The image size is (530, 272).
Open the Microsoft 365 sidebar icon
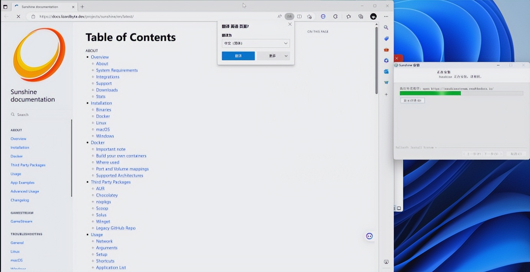point(386,60)
